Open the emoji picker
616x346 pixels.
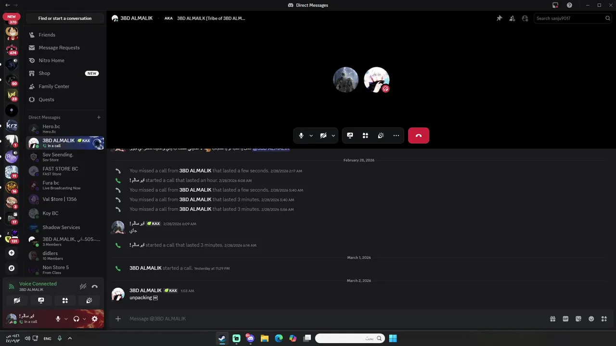point(591,319)
